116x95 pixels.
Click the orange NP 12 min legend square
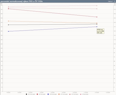[59, 94]
